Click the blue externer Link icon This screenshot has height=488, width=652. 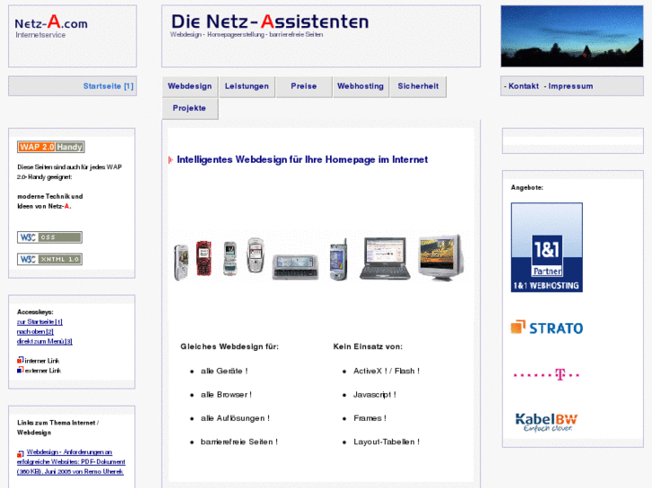pyautogui.click(x=20, y=370)
